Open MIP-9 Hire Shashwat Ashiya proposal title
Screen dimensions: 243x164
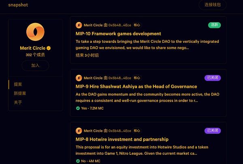point(136,86)
